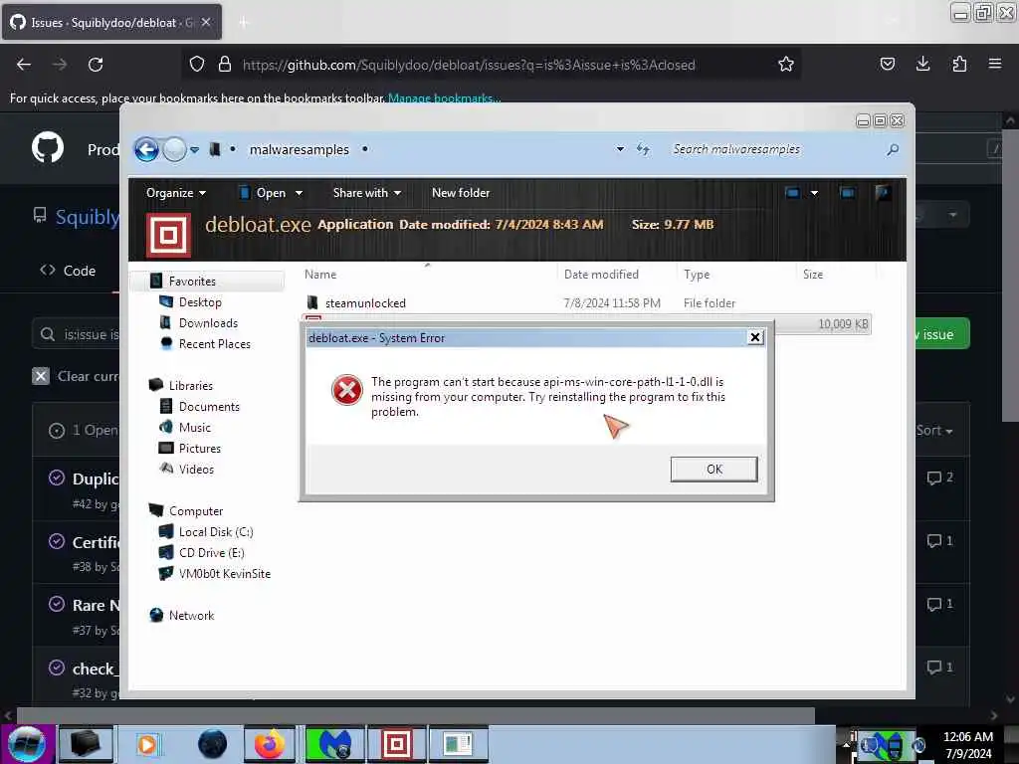Open Firefox extensions puzzle icon
This screenshot has width=1019, height=764.
(x=959, y=65)
